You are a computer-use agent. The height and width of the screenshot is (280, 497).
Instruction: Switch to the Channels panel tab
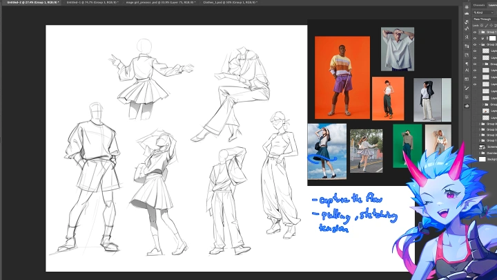click(x=479, y=5)
